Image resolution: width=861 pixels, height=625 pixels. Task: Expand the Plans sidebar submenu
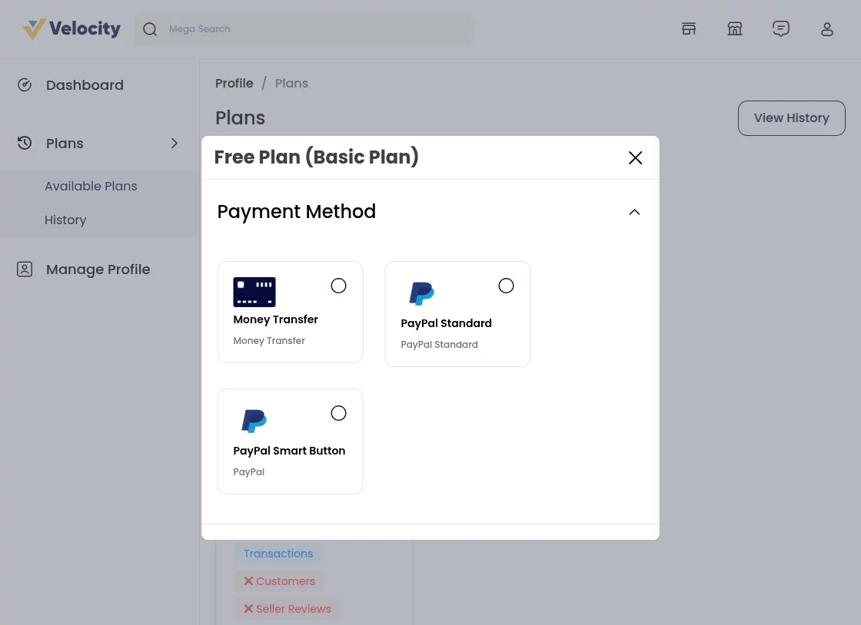point(175,143)
